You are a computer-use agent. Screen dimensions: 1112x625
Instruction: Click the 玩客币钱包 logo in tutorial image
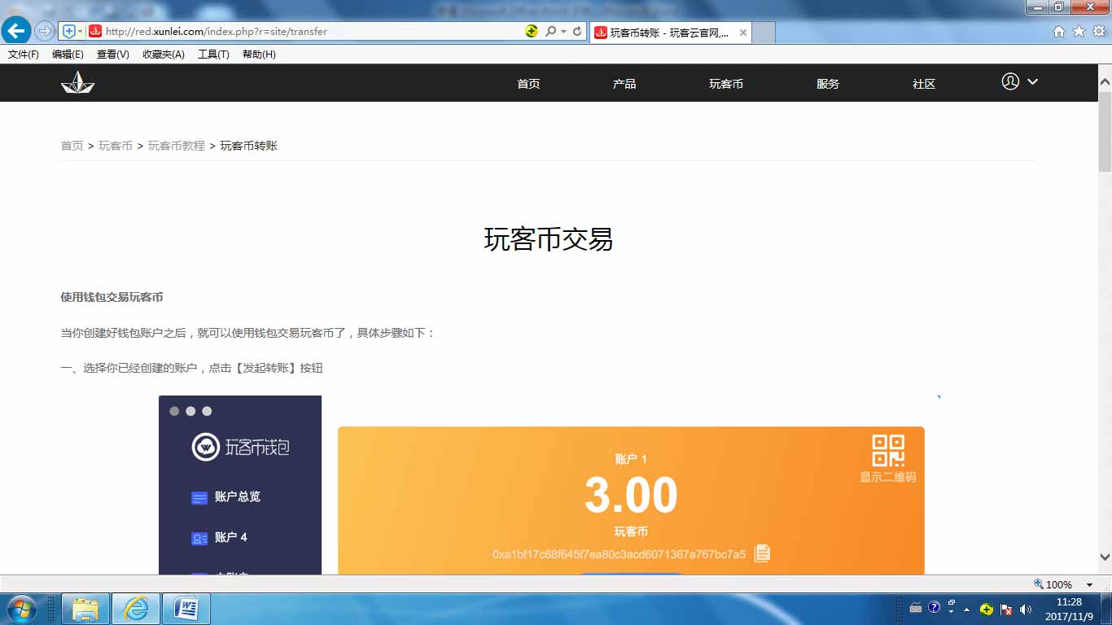[x=241, y=447]
